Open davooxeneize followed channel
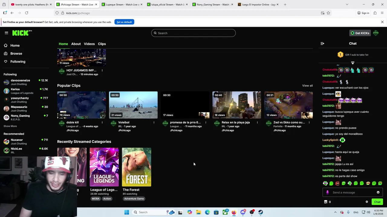 [x=26, y=82]
